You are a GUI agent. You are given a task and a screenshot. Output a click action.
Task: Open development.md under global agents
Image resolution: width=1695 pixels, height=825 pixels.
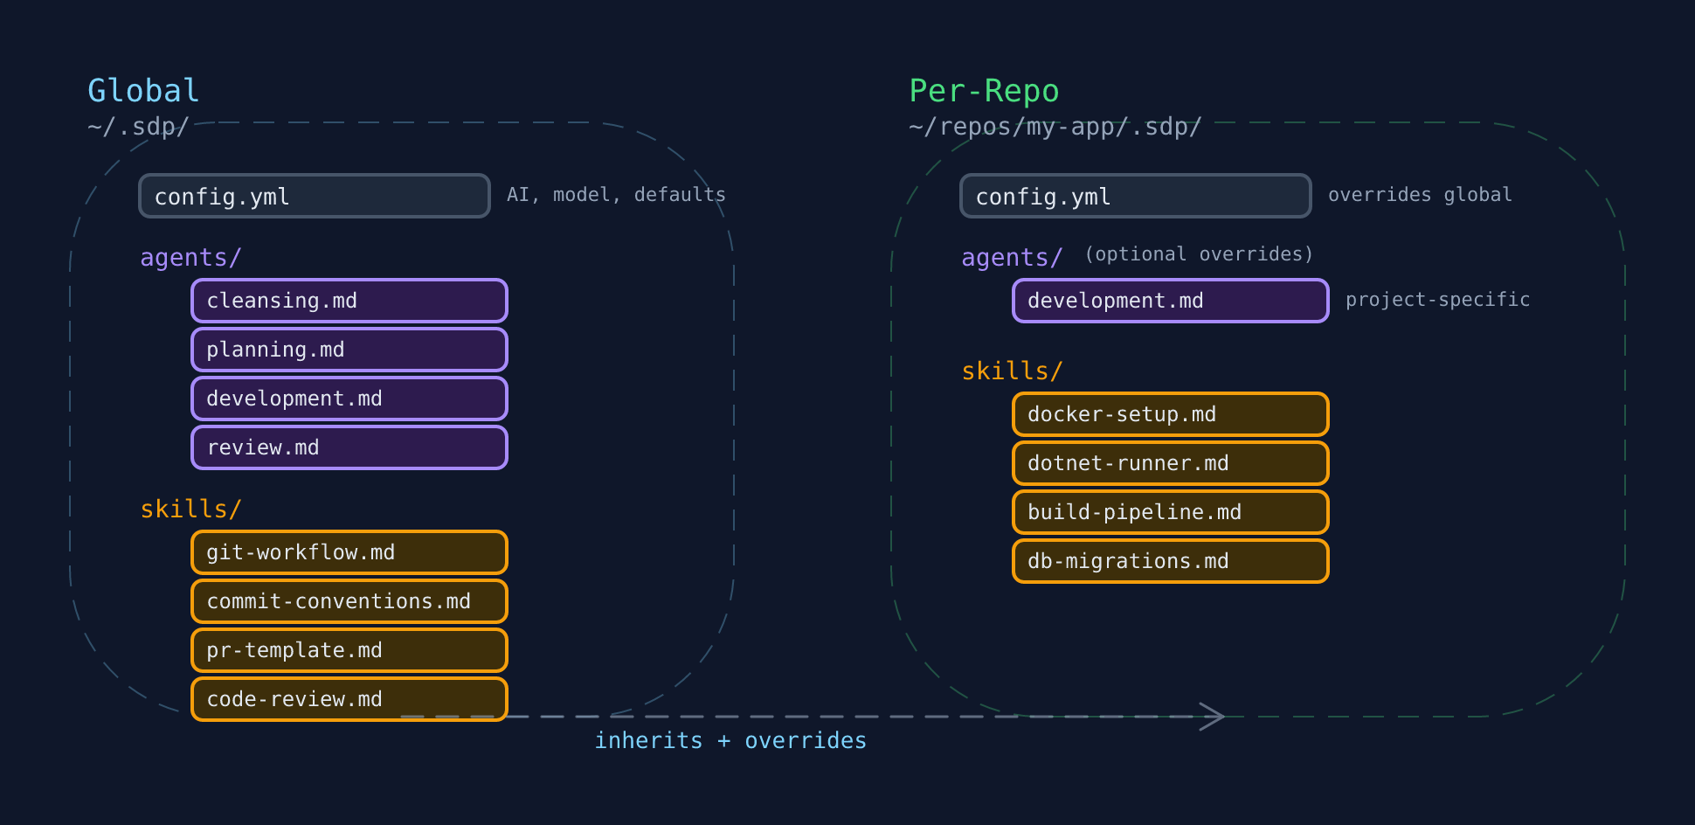349,399
